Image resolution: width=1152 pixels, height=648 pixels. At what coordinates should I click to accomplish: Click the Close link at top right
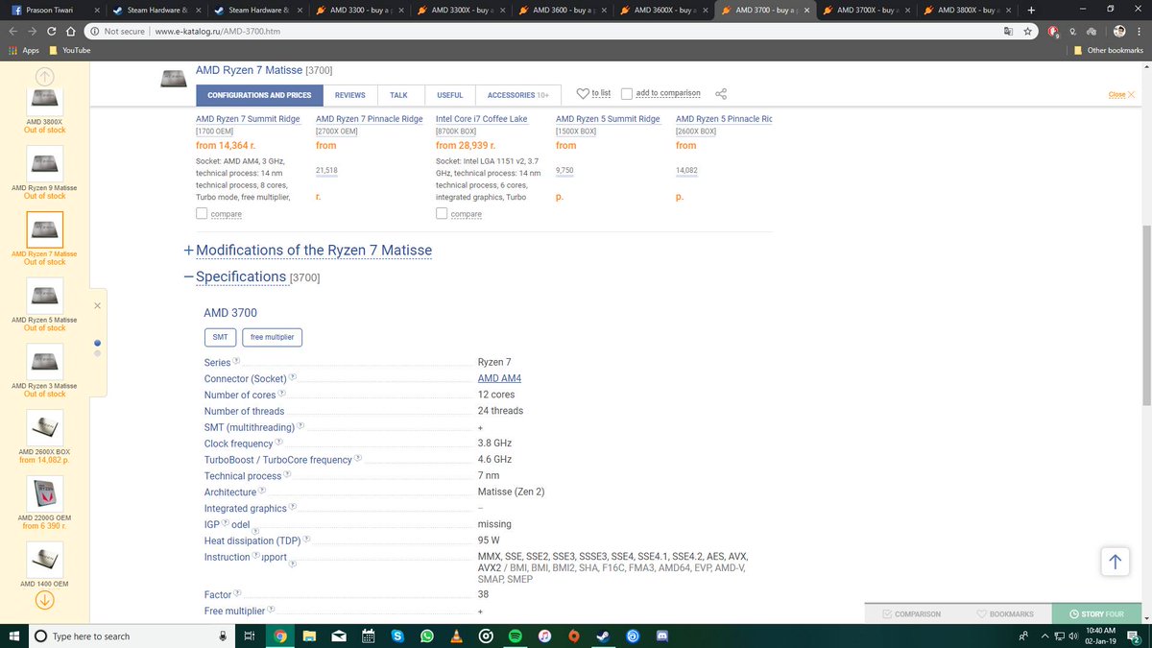(x=1121, y=94)
